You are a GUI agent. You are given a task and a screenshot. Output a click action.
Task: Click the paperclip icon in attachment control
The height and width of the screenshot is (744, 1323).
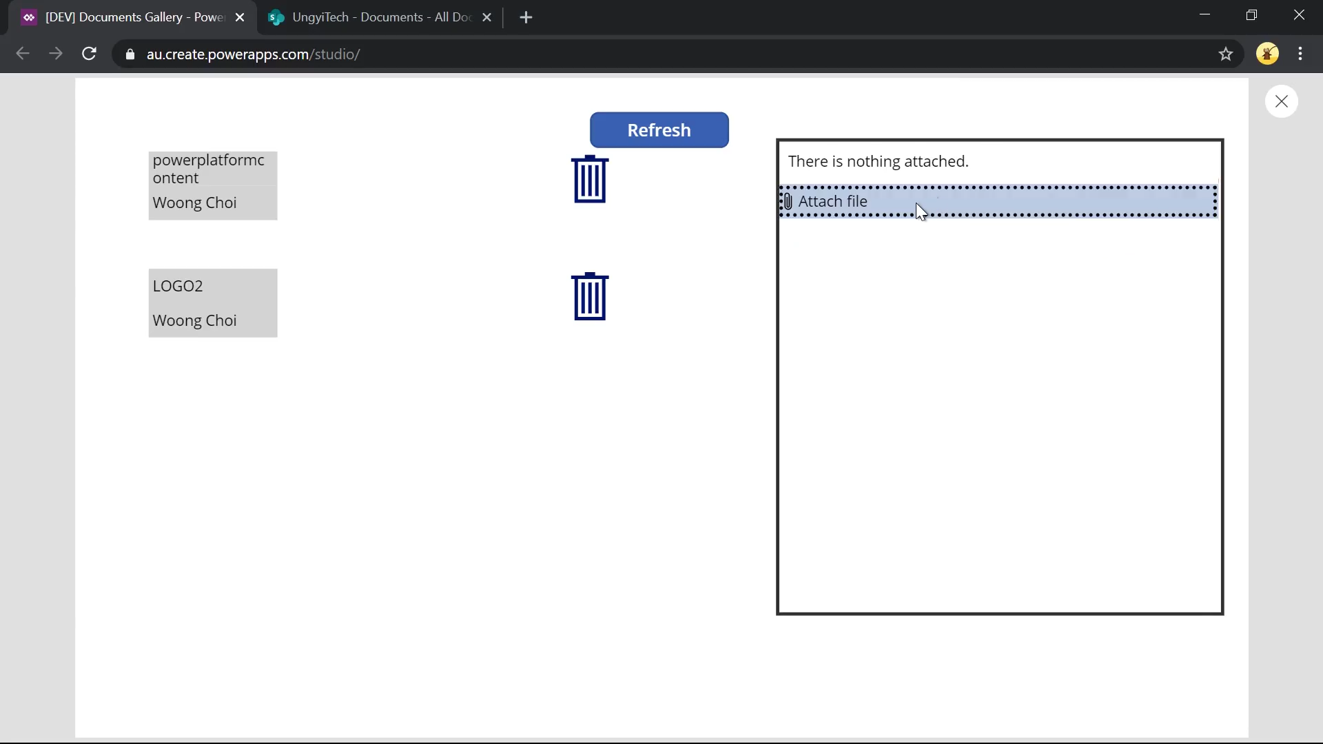click(x=788, y=202)
